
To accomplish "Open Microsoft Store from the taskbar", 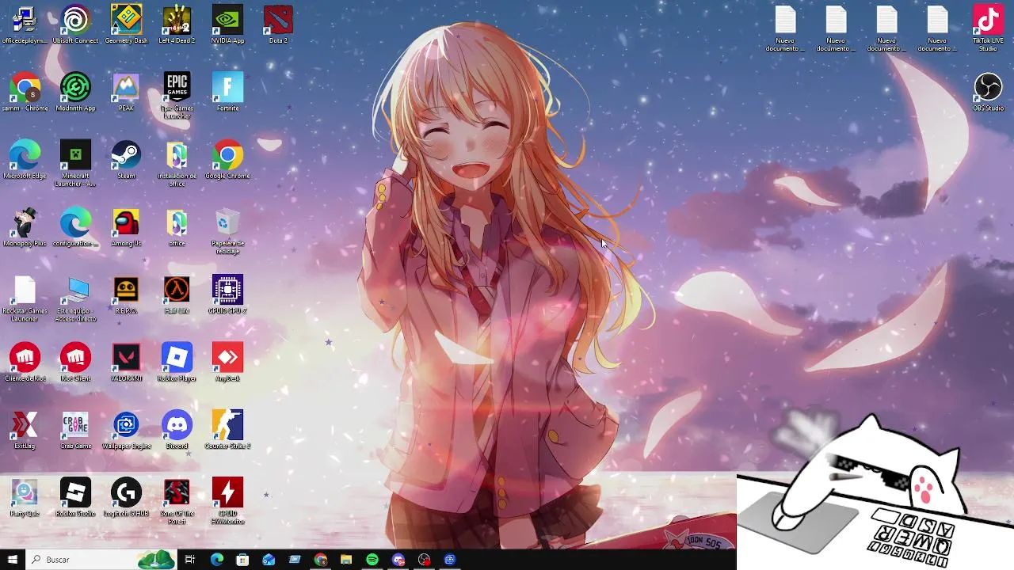I will coord(242,560).
